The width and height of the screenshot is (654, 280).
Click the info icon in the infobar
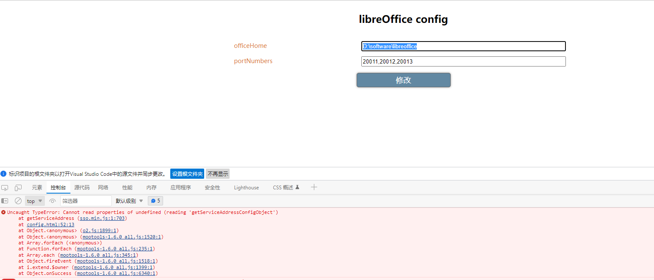click(x=4, y=174)
